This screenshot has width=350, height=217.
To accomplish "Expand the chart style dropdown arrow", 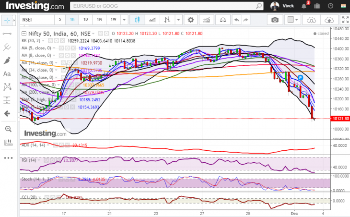I will (178, 20).
